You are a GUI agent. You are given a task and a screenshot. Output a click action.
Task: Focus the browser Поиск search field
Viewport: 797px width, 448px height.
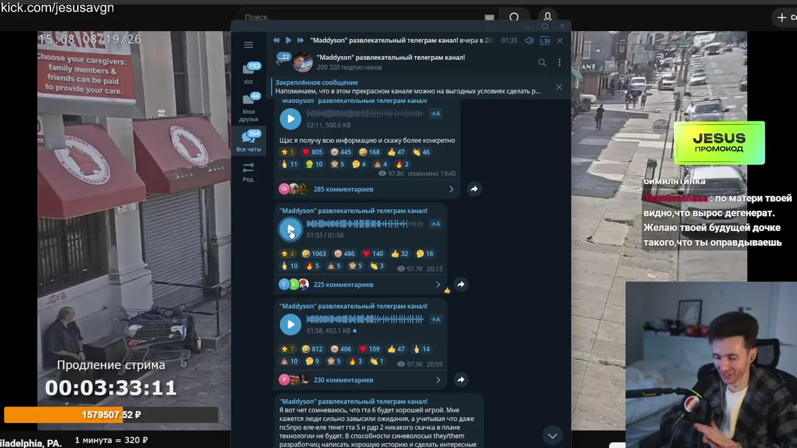[x=367, y=17]
